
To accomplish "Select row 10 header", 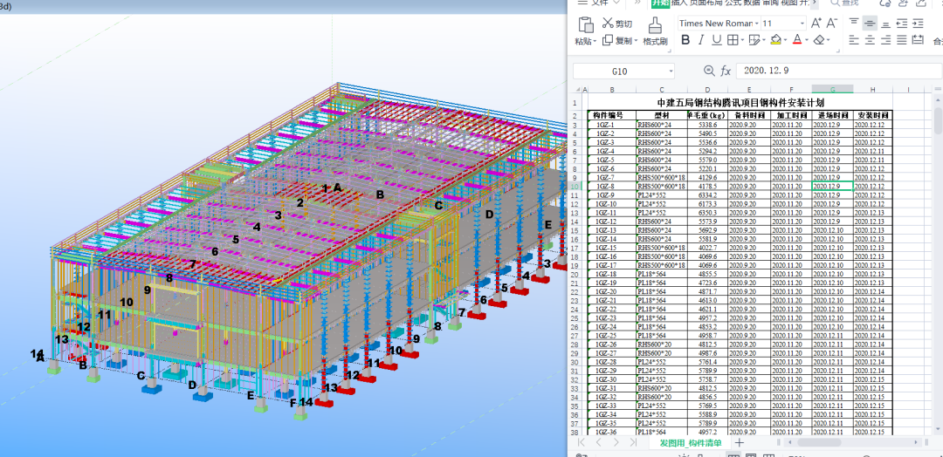I will (x=576, y=187).
